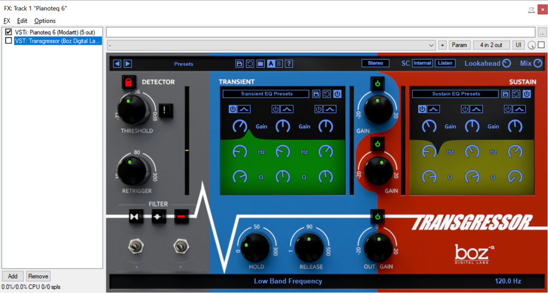
Task: Open the Sustain EQ Presets list
Action: (456, 94)
